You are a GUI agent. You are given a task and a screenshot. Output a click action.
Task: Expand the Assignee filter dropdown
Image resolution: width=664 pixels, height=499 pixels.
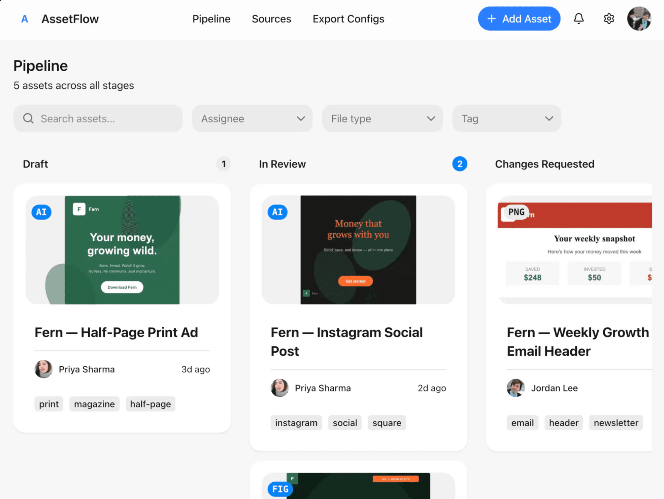252,118
